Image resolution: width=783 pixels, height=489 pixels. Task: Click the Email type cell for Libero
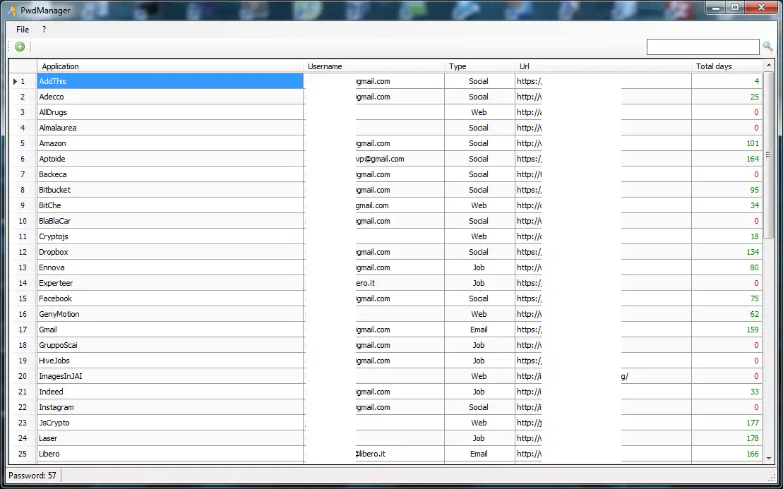479,454
